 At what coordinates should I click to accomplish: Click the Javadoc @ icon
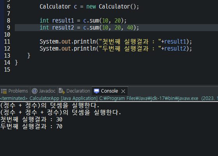pos(35,91)
